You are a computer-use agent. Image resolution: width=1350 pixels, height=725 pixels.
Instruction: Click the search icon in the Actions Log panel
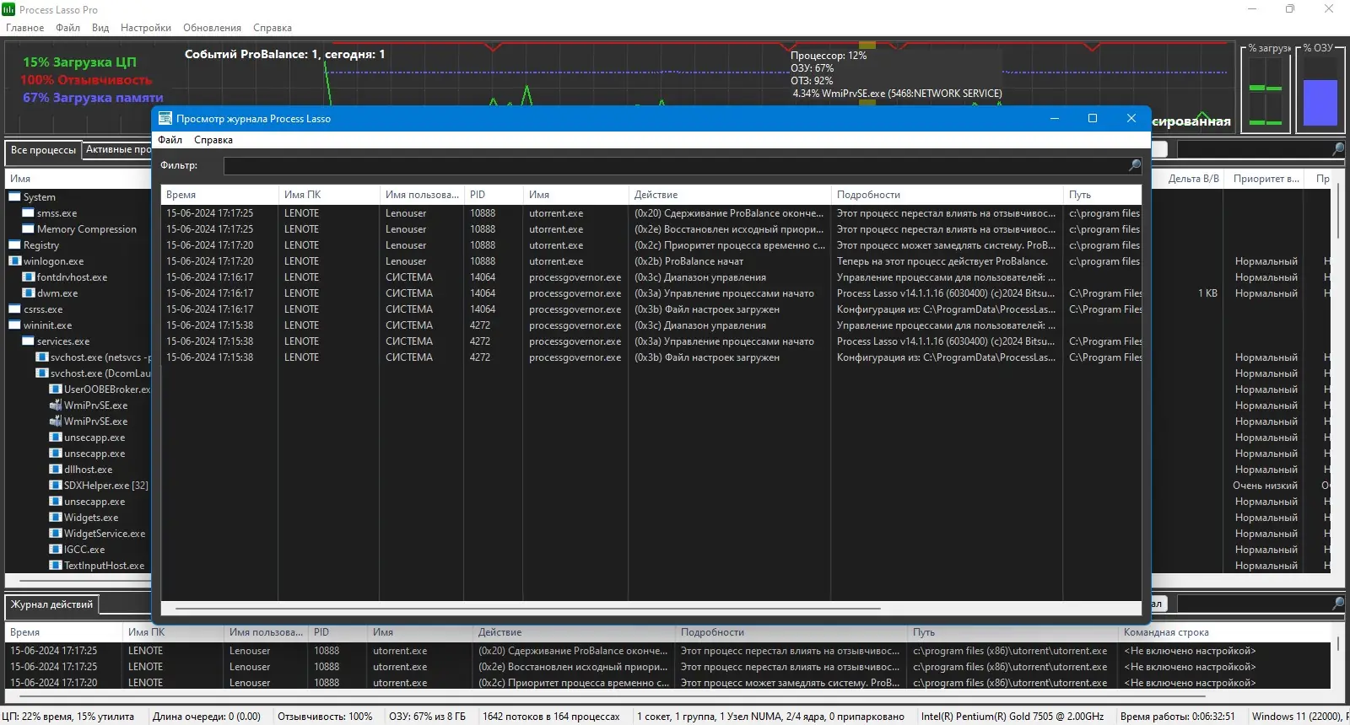click(x=1338, y=604)
